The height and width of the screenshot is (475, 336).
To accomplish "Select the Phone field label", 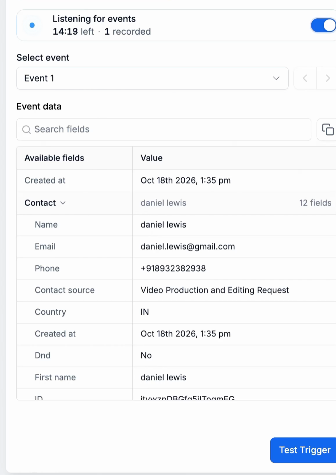I will point(47,268).
